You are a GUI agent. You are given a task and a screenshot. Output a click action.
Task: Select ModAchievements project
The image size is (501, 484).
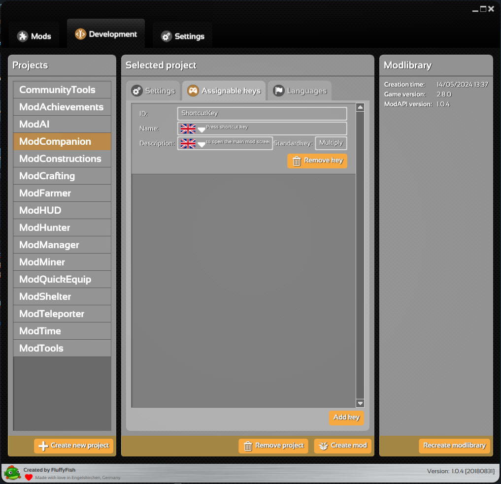62,107
